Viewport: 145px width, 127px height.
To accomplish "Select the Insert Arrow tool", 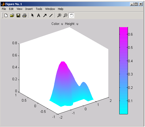I will coord(45,15).
